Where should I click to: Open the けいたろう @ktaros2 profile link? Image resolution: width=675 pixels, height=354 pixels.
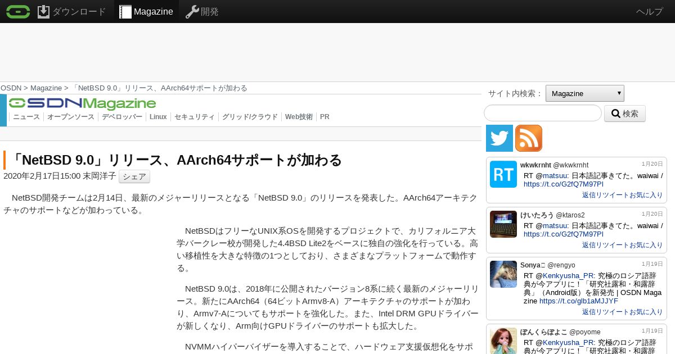pyautogui.click(x=552, y=215)
